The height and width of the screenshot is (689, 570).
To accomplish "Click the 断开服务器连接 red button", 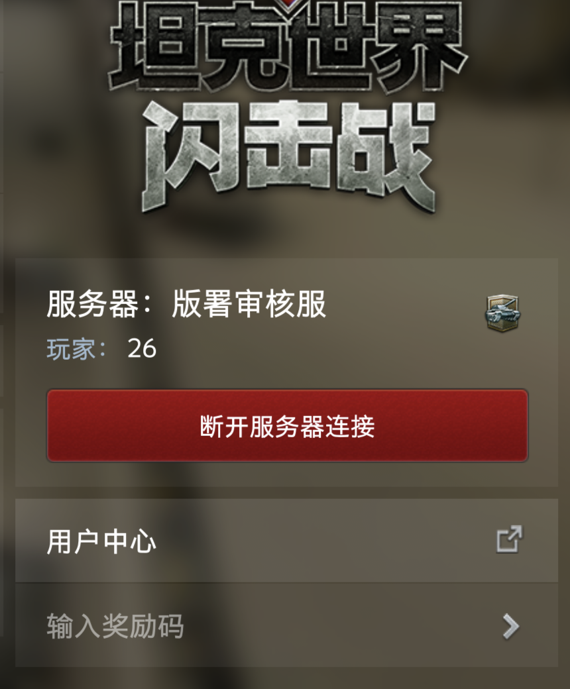I will coord(288,426).
